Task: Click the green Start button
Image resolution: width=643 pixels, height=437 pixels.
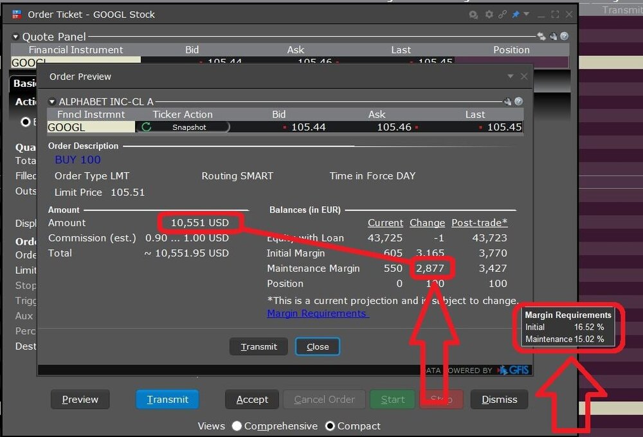Action: (x=392, y=399)
